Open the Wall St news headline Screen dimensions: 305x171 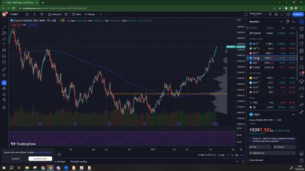272,140
